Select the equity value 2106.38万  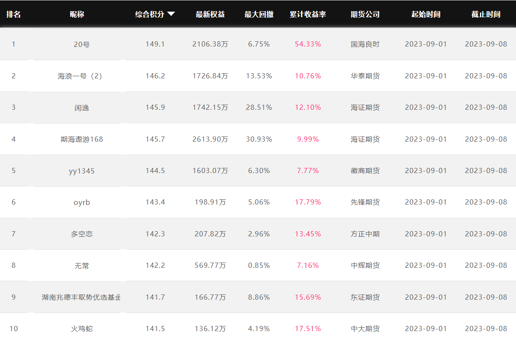(x=210, y=44)
